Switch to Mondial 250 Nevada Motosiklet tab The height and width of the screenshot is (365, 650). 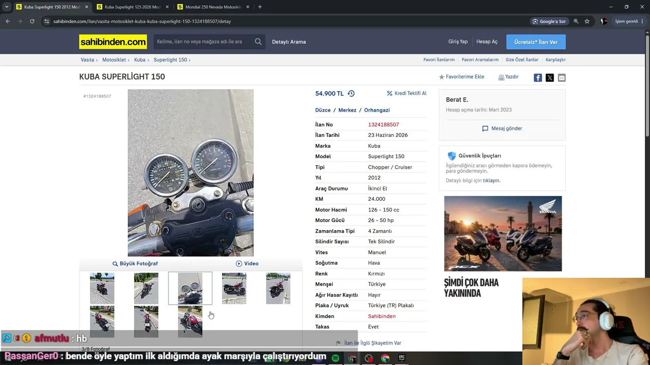click(213, 7)
